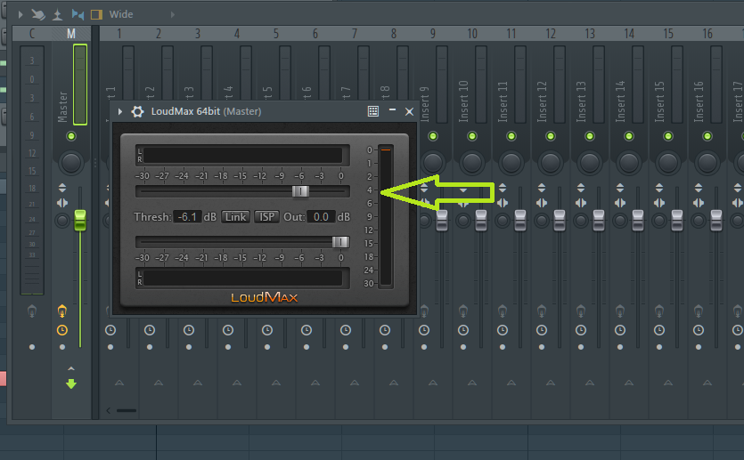
Task: Click the Master volume fader knob
Action: 80,221
